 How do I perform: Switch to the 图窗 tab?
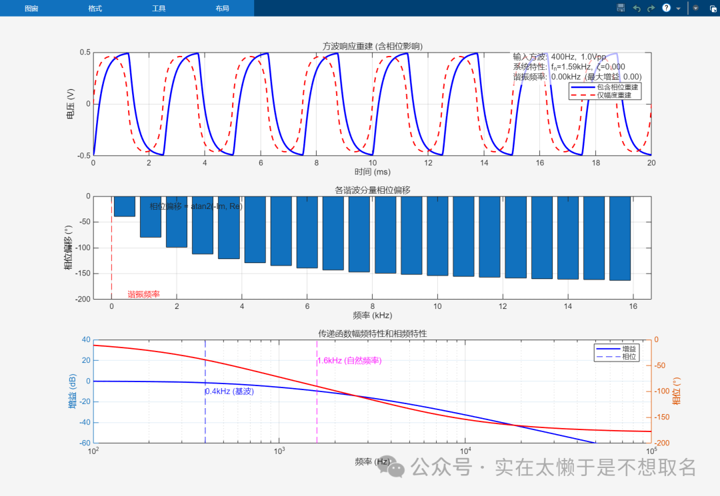31,9
